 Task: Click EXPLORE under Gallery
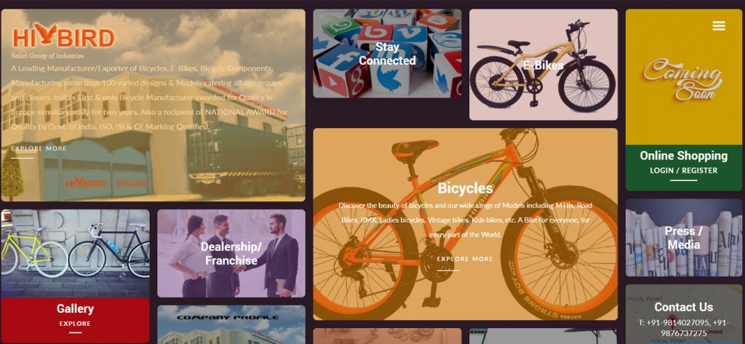click(x=75, y=324)
